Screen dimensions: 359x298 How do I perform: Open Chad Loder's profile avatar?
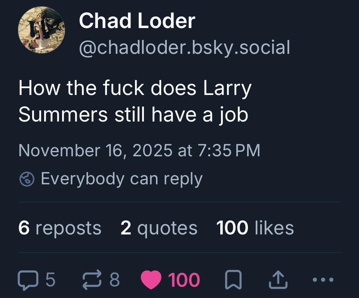pyautogui.click(x=41, y=30)
